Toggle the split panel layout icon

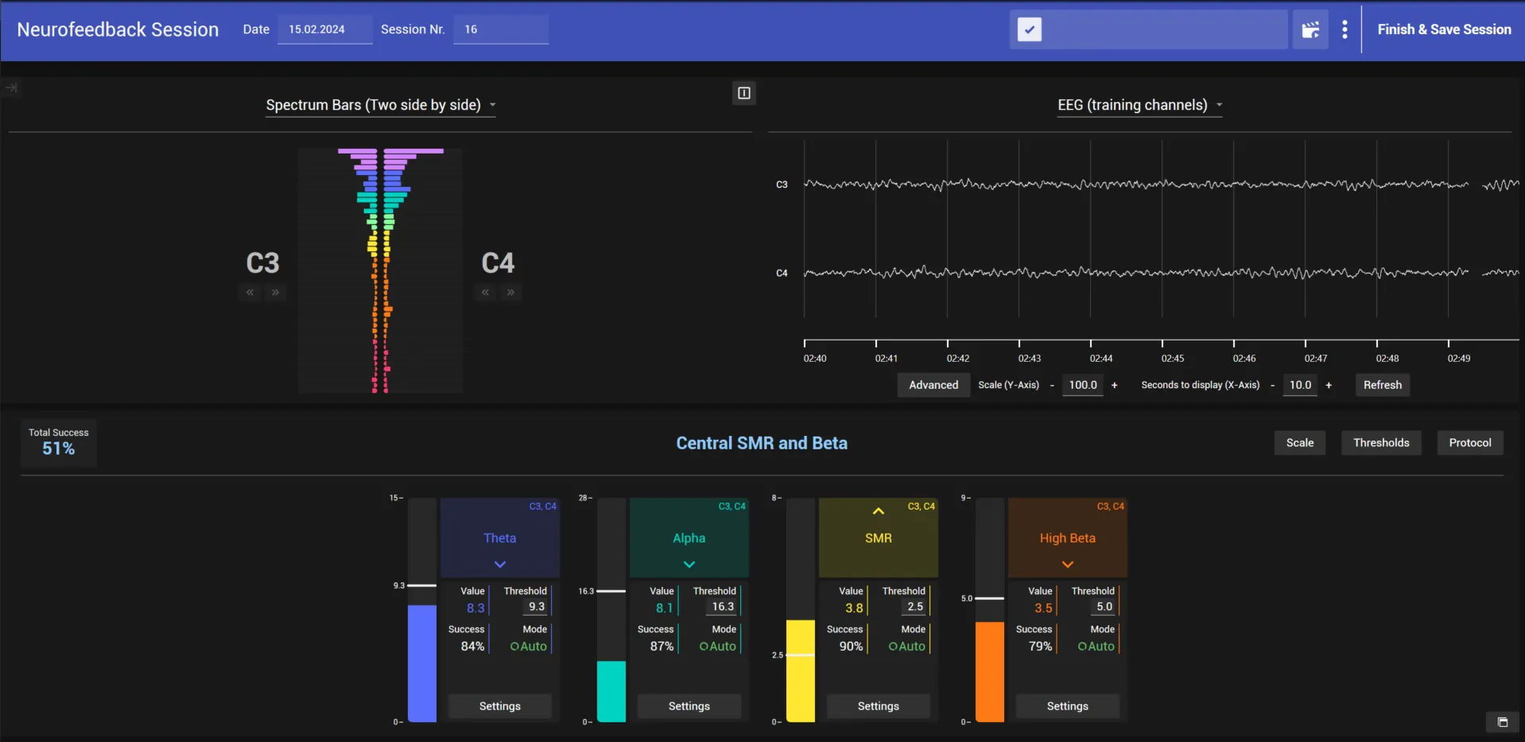pyautogui.click(x=743, y=93)
